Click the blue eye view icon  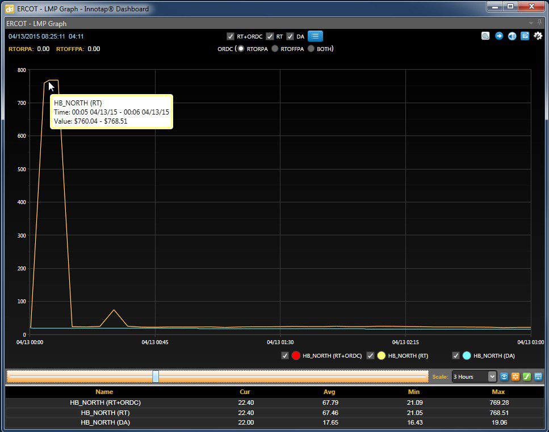(x=504, y=377)
